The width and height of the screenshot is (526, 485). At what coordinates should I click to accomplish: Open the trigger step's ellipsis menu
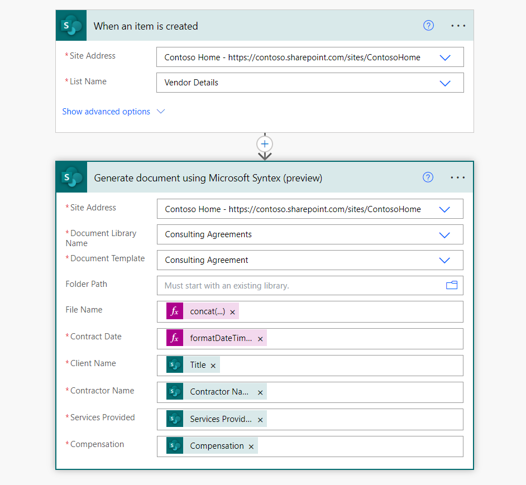coord(458,26)
